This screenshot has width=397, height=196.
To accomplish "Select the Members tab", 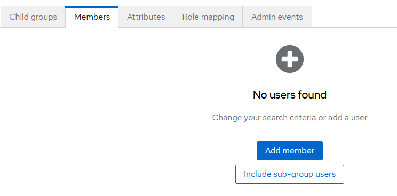I will click(92, 17).
